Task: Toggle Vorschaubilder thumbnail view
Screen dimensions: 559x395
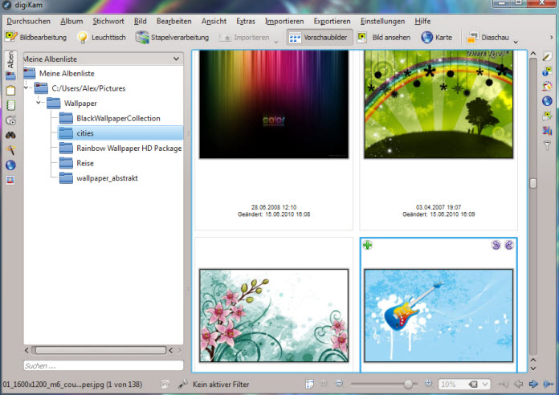Action: (x=320, y=38)
